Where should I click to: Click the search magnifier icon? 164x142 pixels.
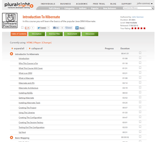point(152,8)
